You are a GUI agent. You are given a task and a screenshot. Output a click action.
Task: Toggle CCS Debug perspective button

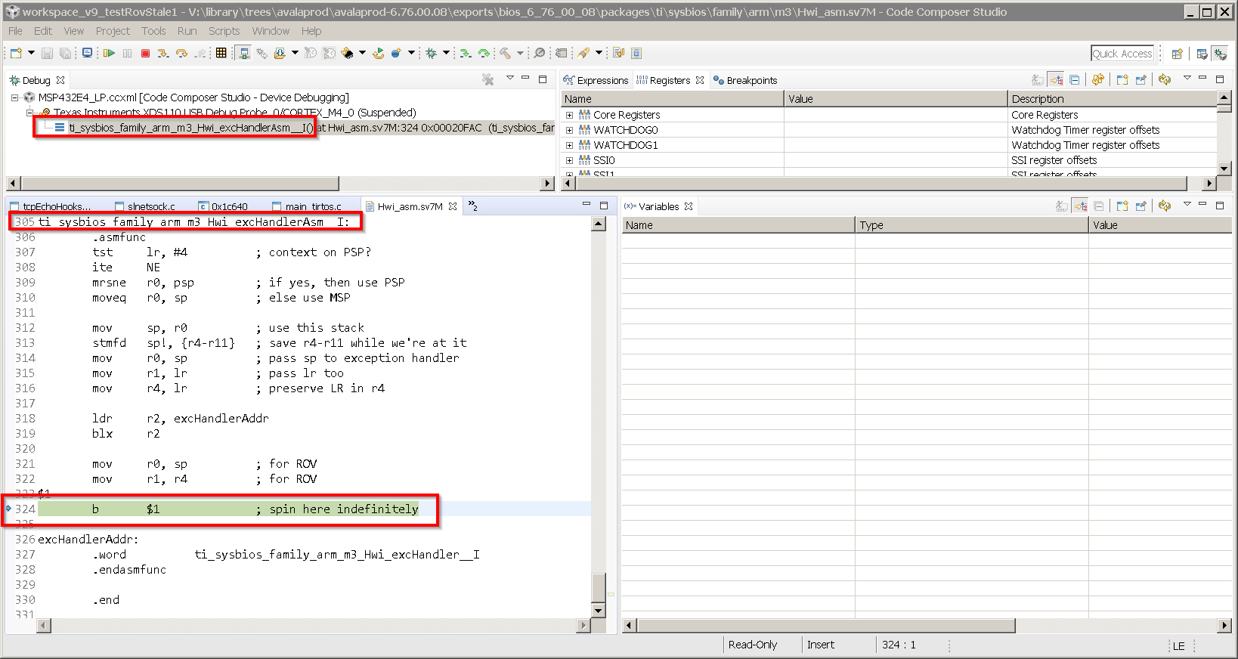tap(1220, 54)
